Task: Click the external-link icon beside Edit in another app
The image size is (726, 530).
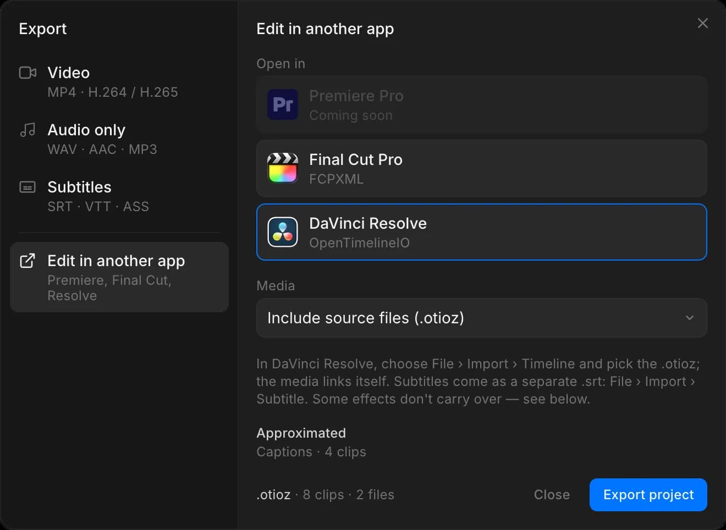Action: click(x=28, y=261)
